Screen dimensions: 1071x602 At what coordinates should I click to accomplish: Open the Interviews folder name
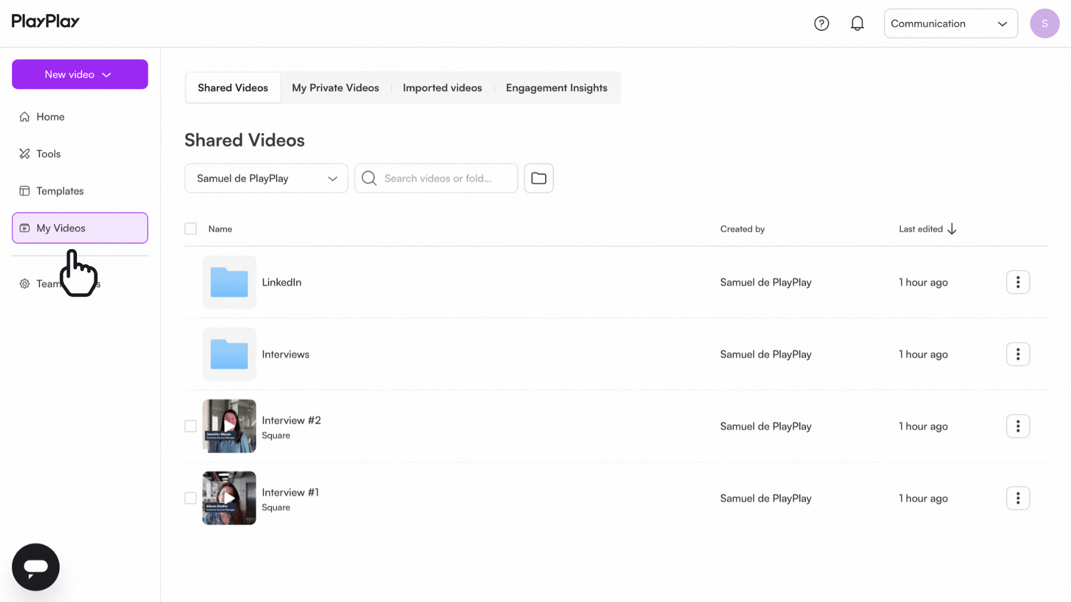(286, 355)
